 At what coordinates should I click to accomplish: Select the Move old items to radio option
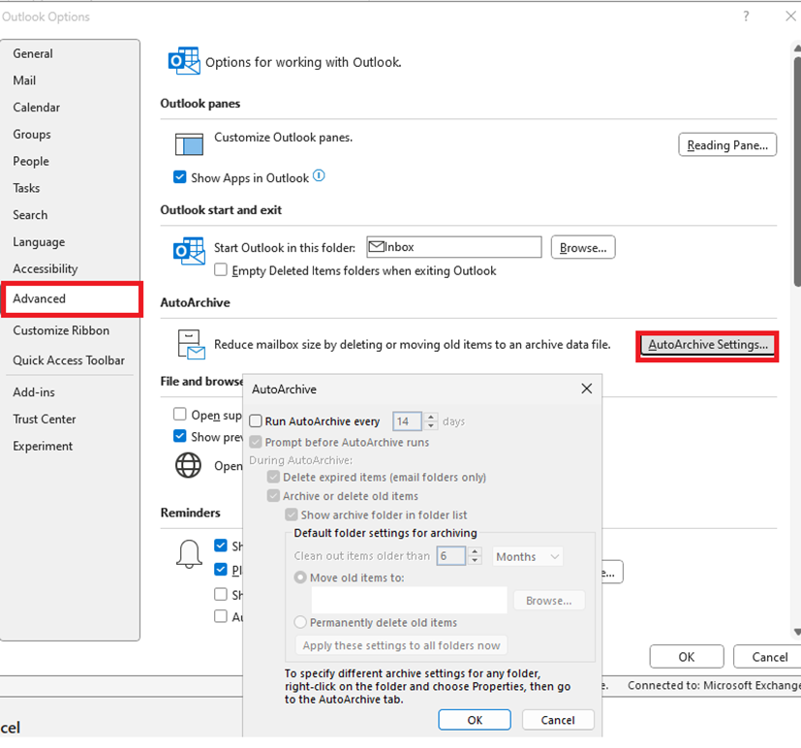300,577
